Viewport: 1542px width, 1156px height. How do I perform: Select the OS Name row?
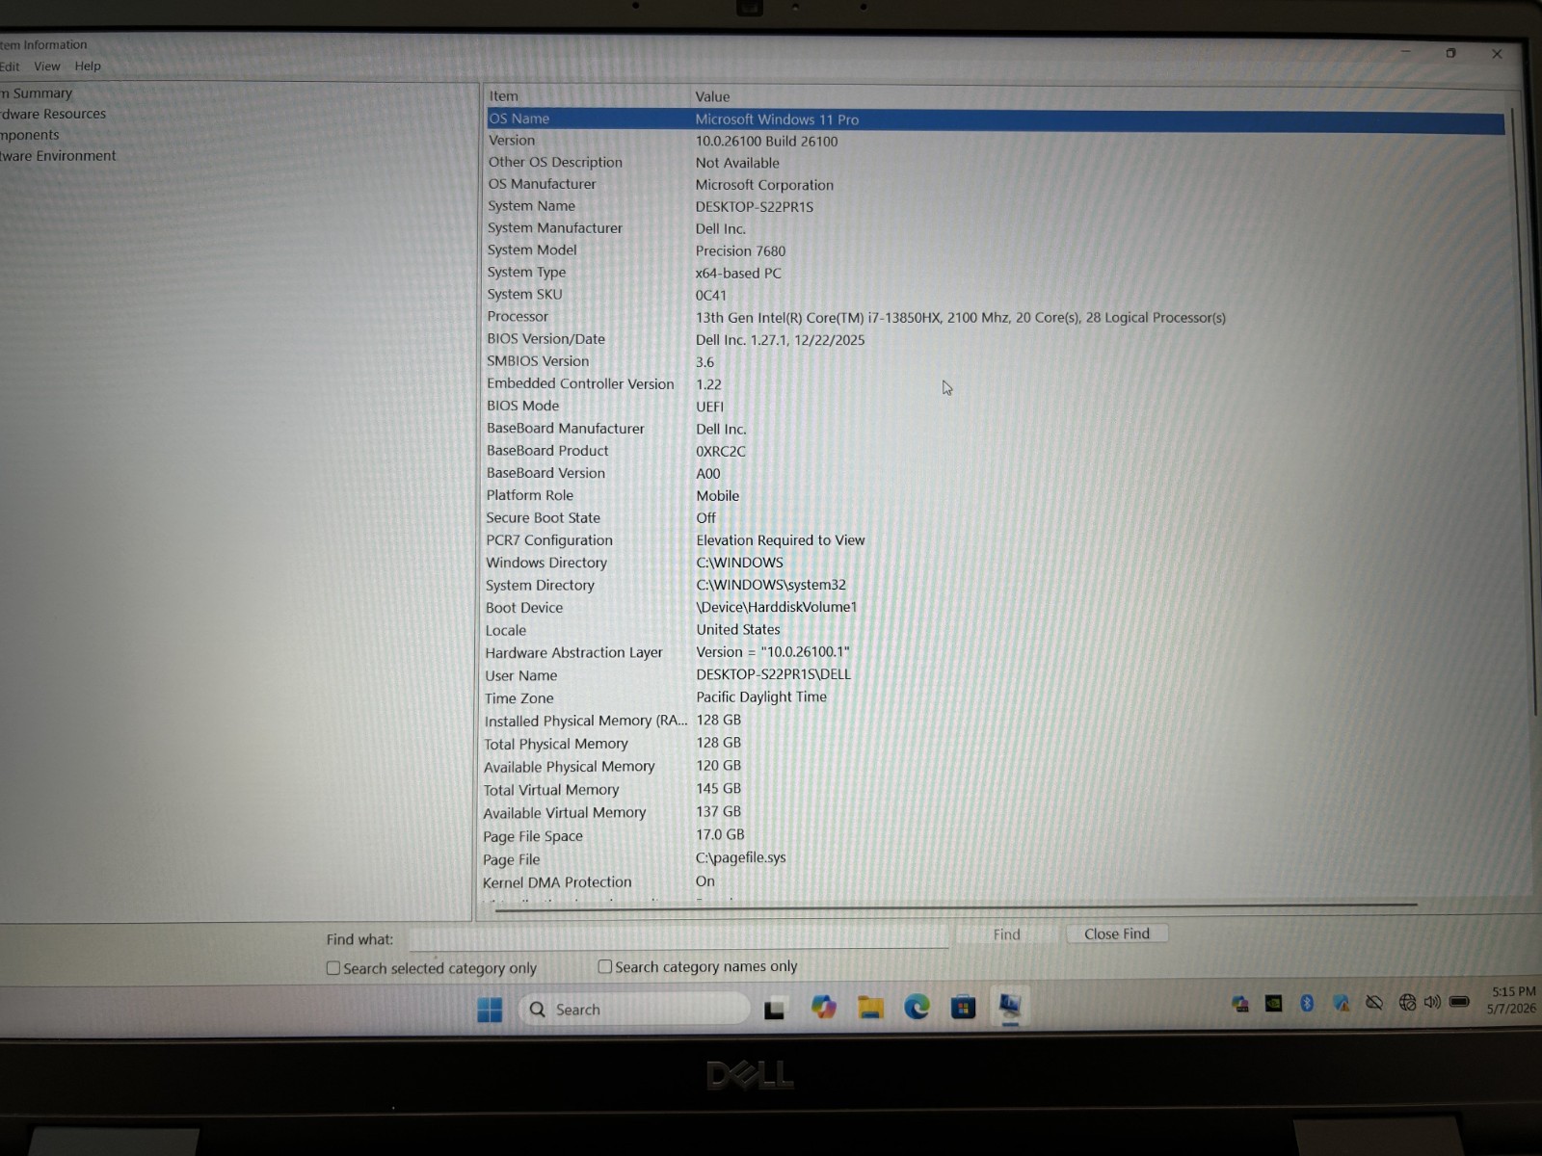(x=996, y=119)
